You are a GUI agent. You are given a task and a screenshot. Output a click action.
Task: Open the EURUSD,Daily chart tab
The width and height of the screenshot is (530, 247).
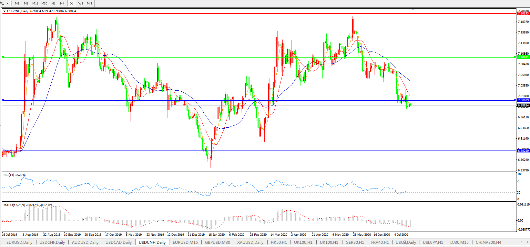19,242
